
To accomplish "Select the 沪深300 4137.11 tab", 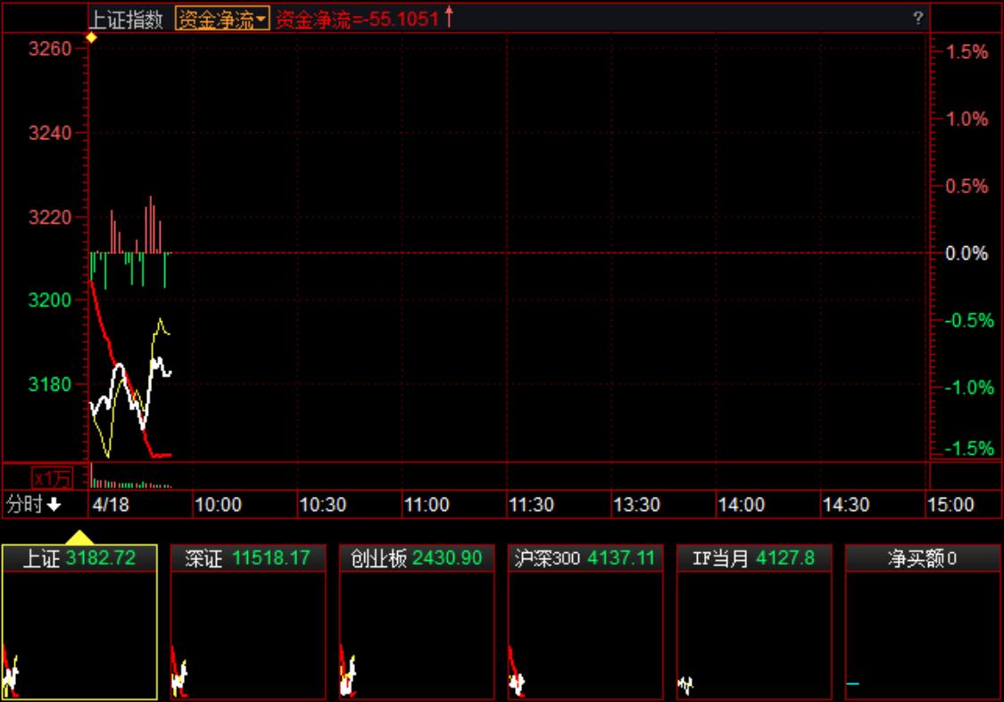I will (x=585, y=558).
